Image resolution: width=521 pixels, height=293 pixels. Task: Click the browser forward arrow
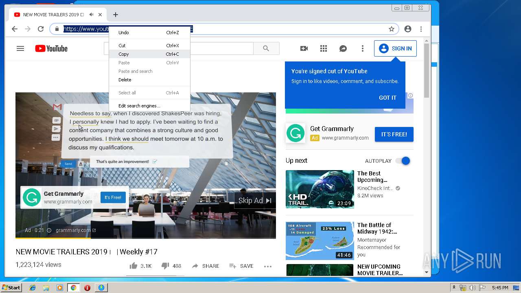[28, 29]
